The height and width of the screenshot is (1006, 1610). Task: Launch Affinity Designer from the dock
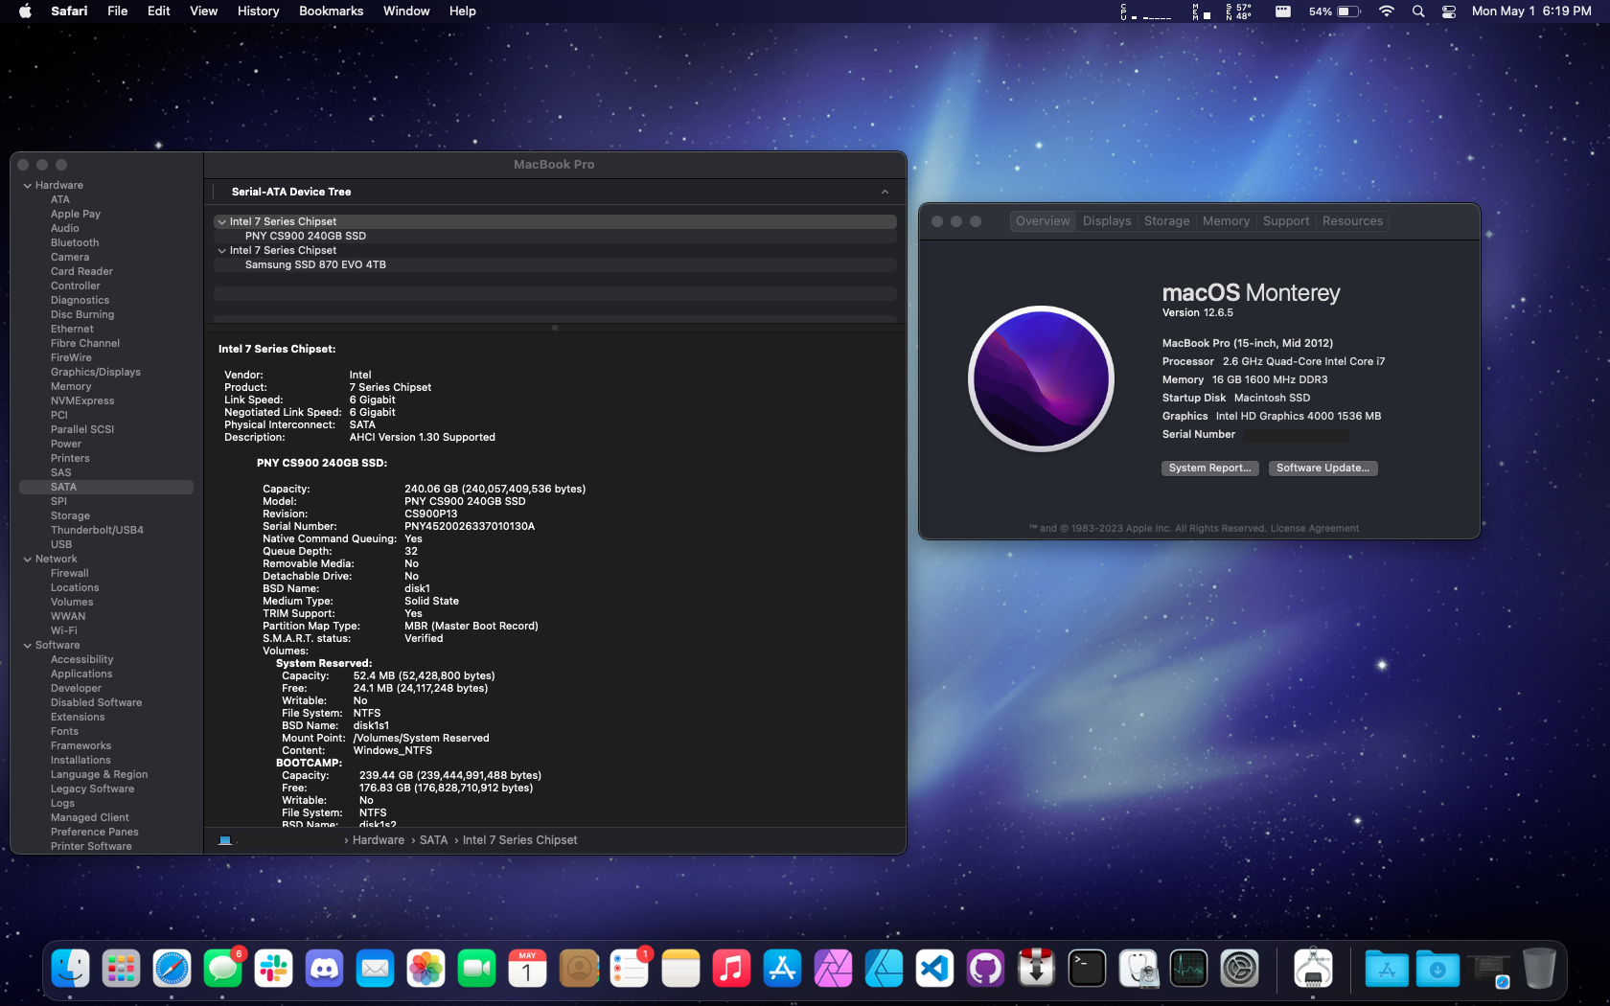(x=884, y=969)
